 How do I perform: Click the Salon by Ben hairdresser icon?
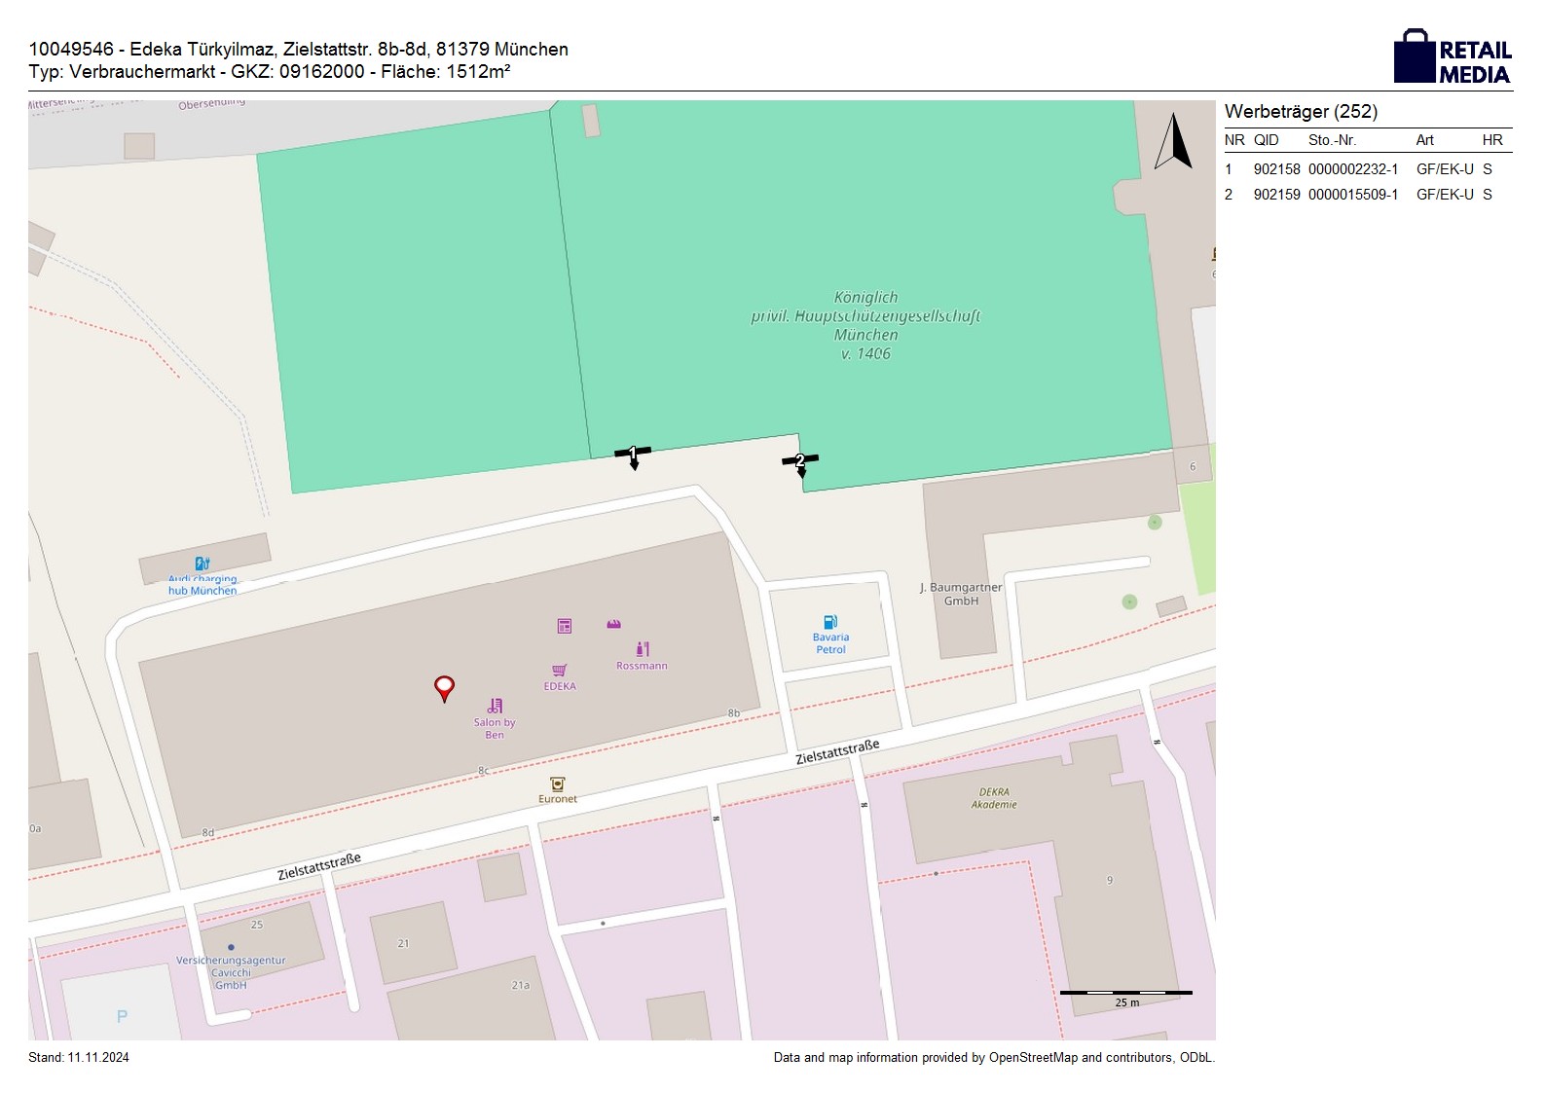point(495,706)
